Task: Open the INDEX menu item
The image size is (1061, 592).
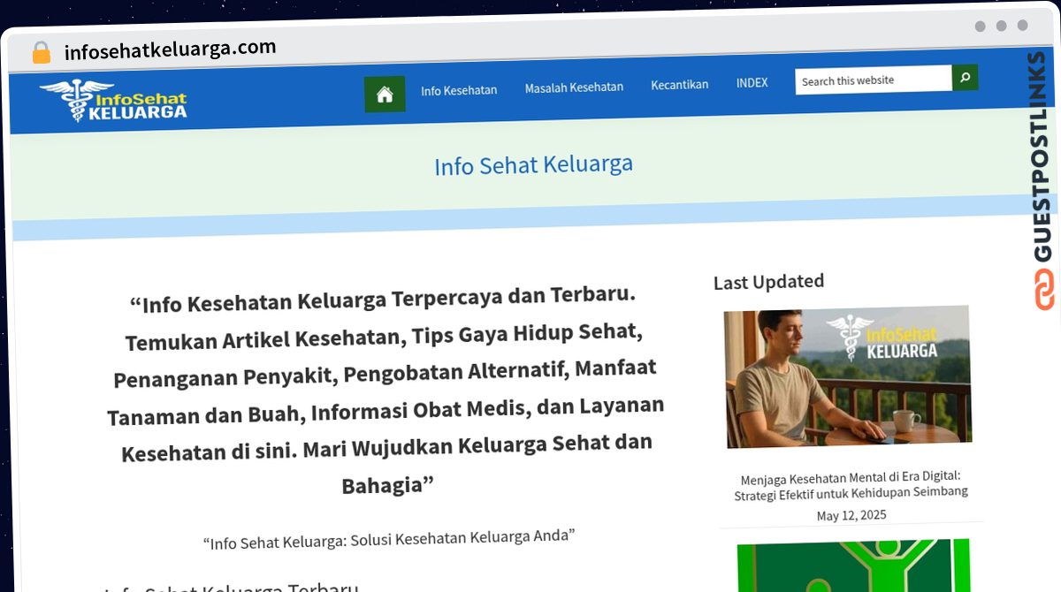Action: coord(752,83)
